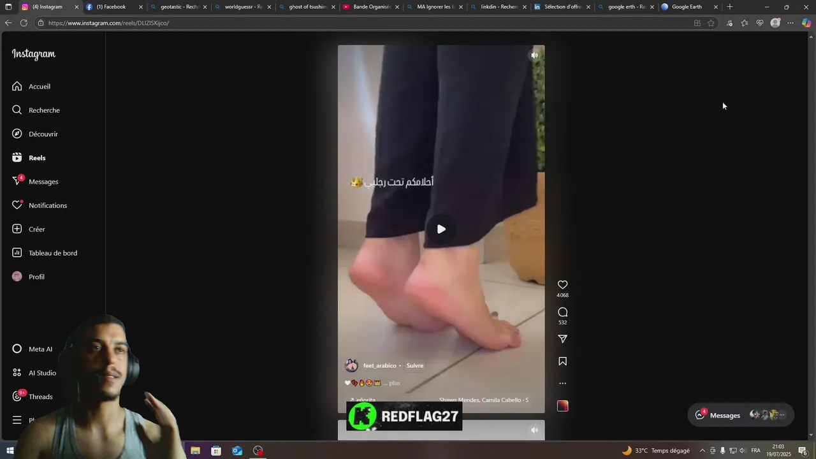Open the taskbar clock showing 21:03
Screen dimensions: 816x459
[x=778, y=451]
